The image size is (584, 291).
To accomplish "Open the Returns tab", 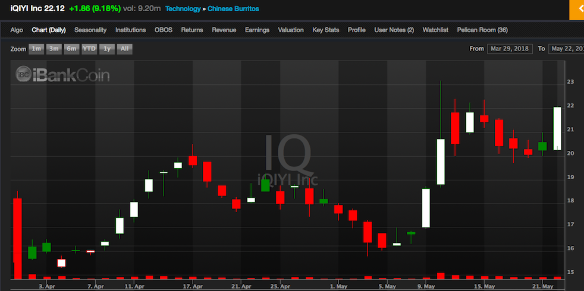I will coord(192,30).
